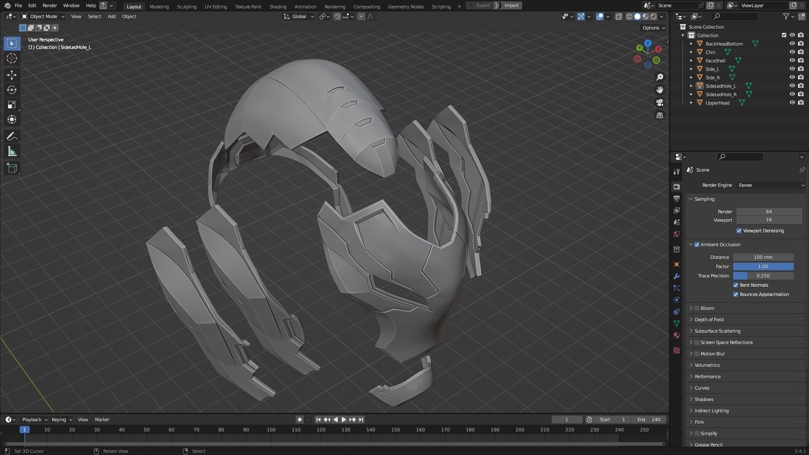Open the Output properties tab
The image size is (809, 455).
[677, 199]
